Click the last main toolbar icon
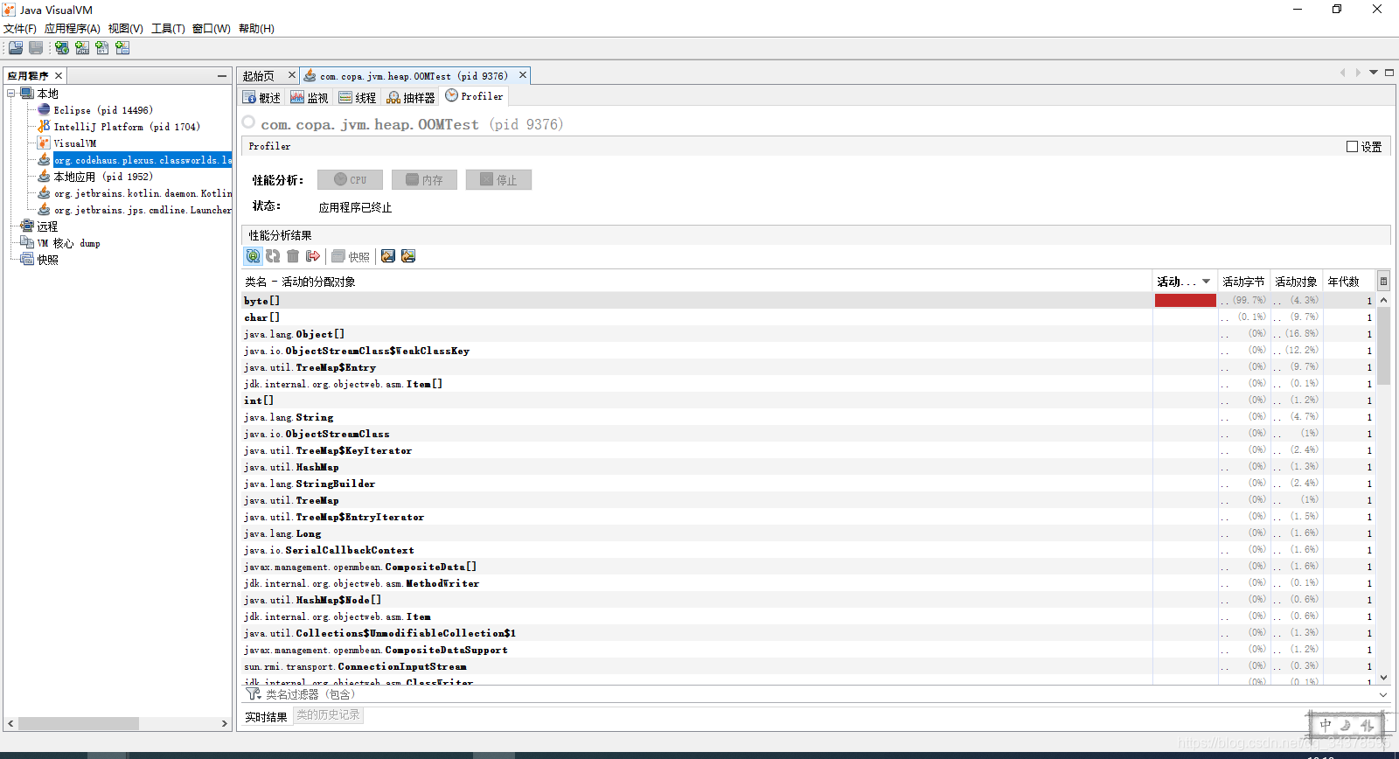The image size is (1399, 759). [122, 47]
